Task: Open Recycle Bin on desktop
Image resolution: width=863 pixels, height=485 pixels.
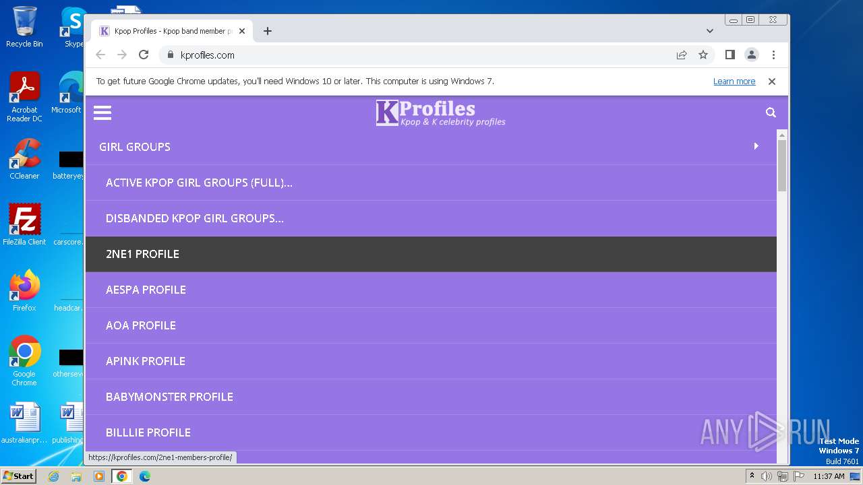Action: tap(24, 27)
